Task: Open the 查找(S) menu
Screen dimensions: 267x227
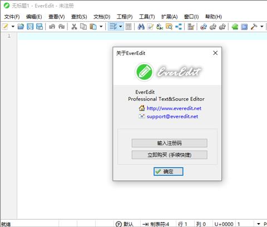Action: (x=79, y=17)
